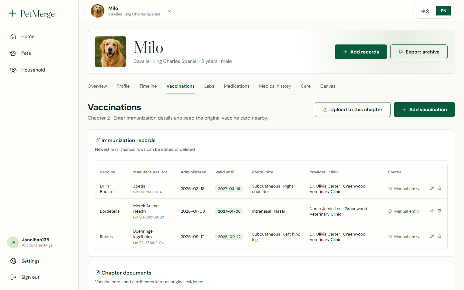Image resolution: width=464 pixels, height=290 pixels.
Task: Expand the Milo pet selector chevron
Action: (169, 11)
